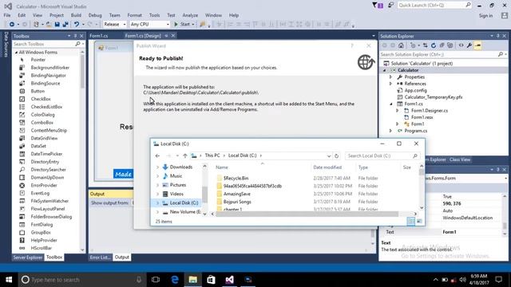Screen dimensions: 511x287
Task: Click the horizontal scrollbar in Local Disk file list
Action: pyautogui.click(x=307, y=214)
